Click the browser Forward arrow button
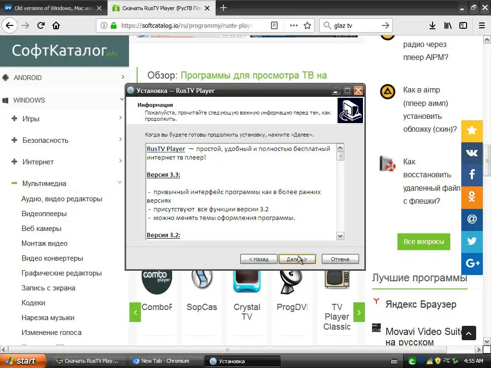491x368 pixels. [x=25, y=25]
